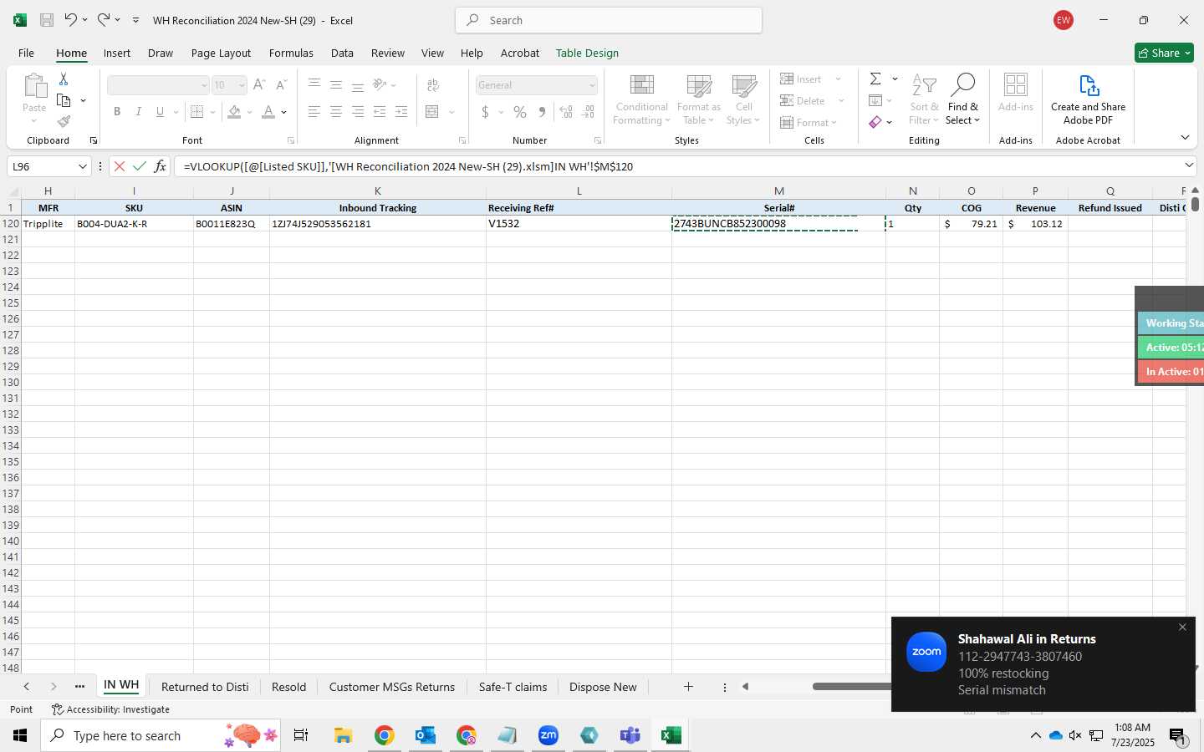Toggle align left
The image size is (1204, 752).
[x=314, y=112]
